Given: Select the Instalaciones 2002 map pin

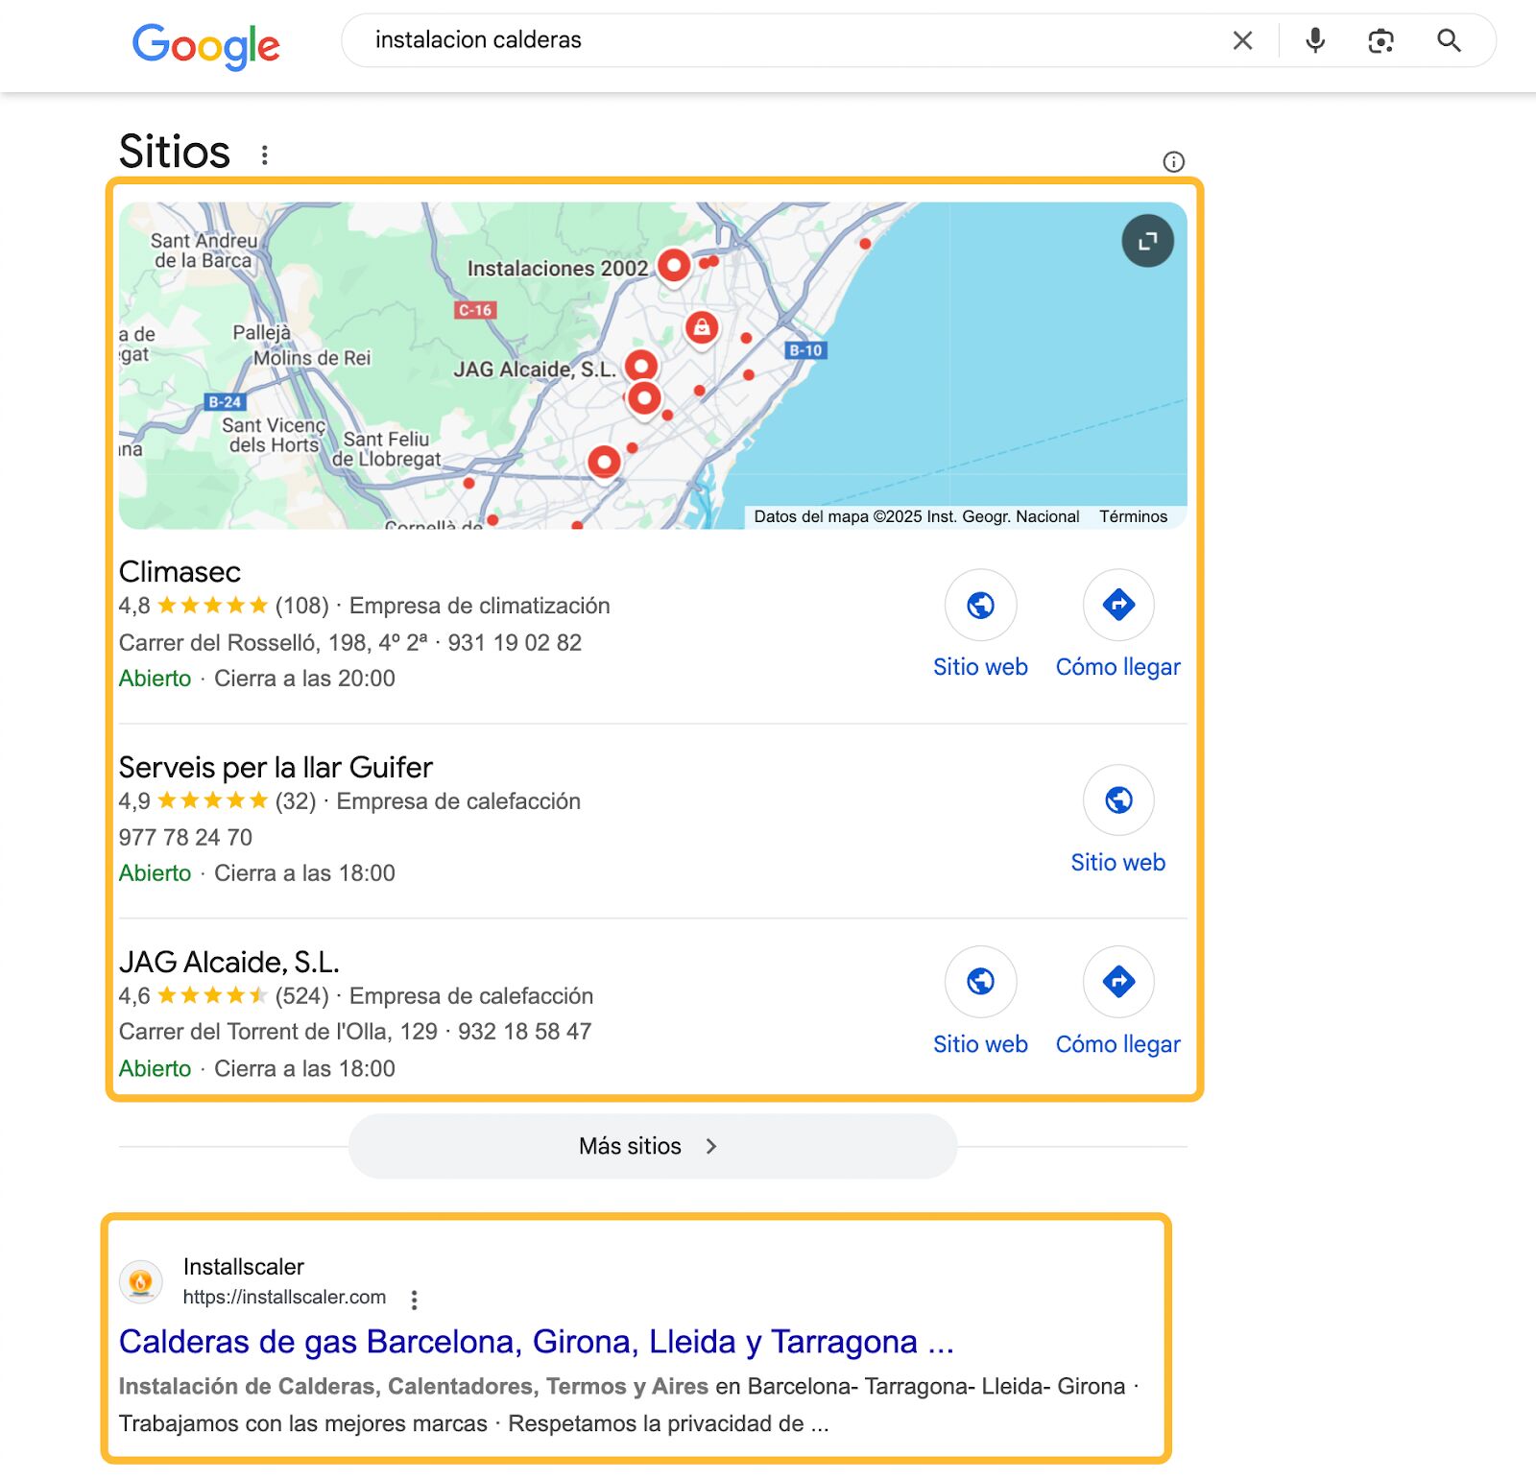Looking at the screenshot, I should [x=674, y=267].
